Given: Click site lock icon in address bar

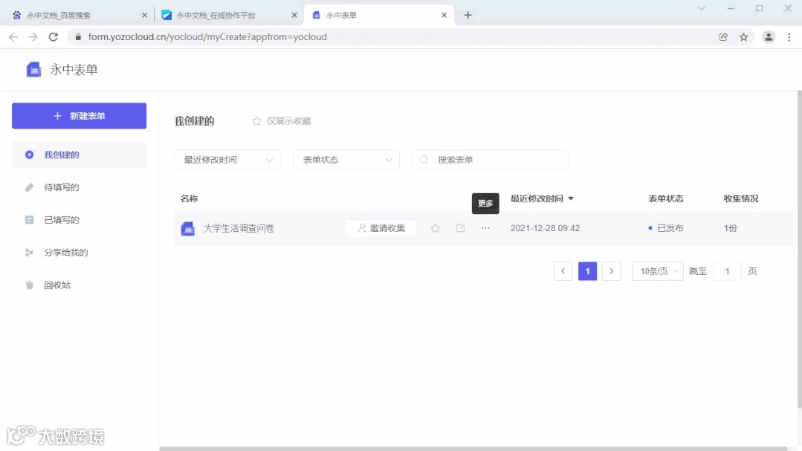Looking at the screenshot, I should [78, 37].
